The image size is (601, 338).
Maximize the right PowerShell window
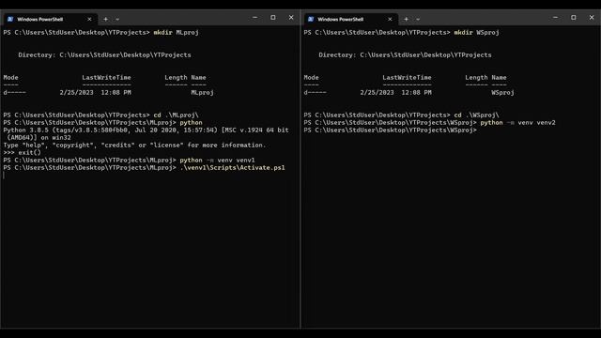pos(574,18)
